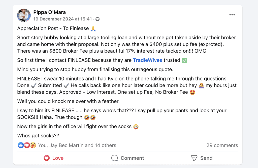Viewport: 258px width, 168px height.
Task: Click the Send button
Action: point(202,158)
